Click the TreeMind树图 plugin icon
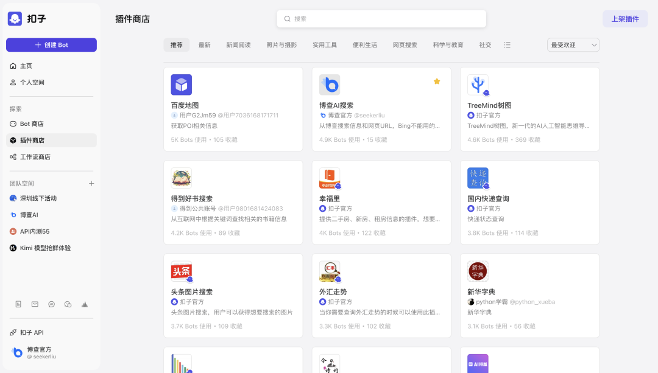Viewport: 658px width, 373px height. 478,85
